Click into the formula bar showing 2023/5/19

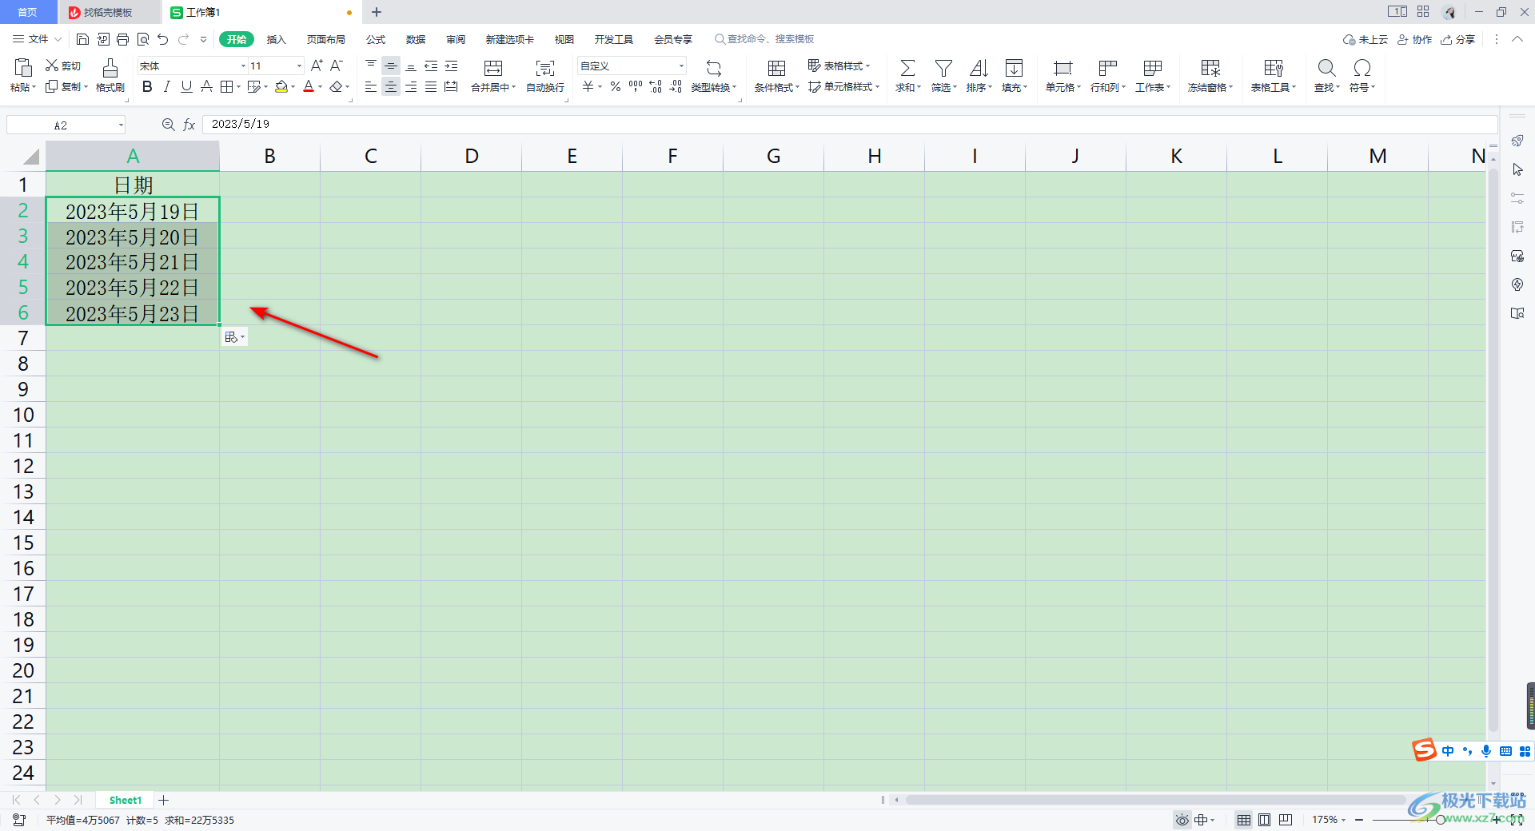click(x=849, y=125)
